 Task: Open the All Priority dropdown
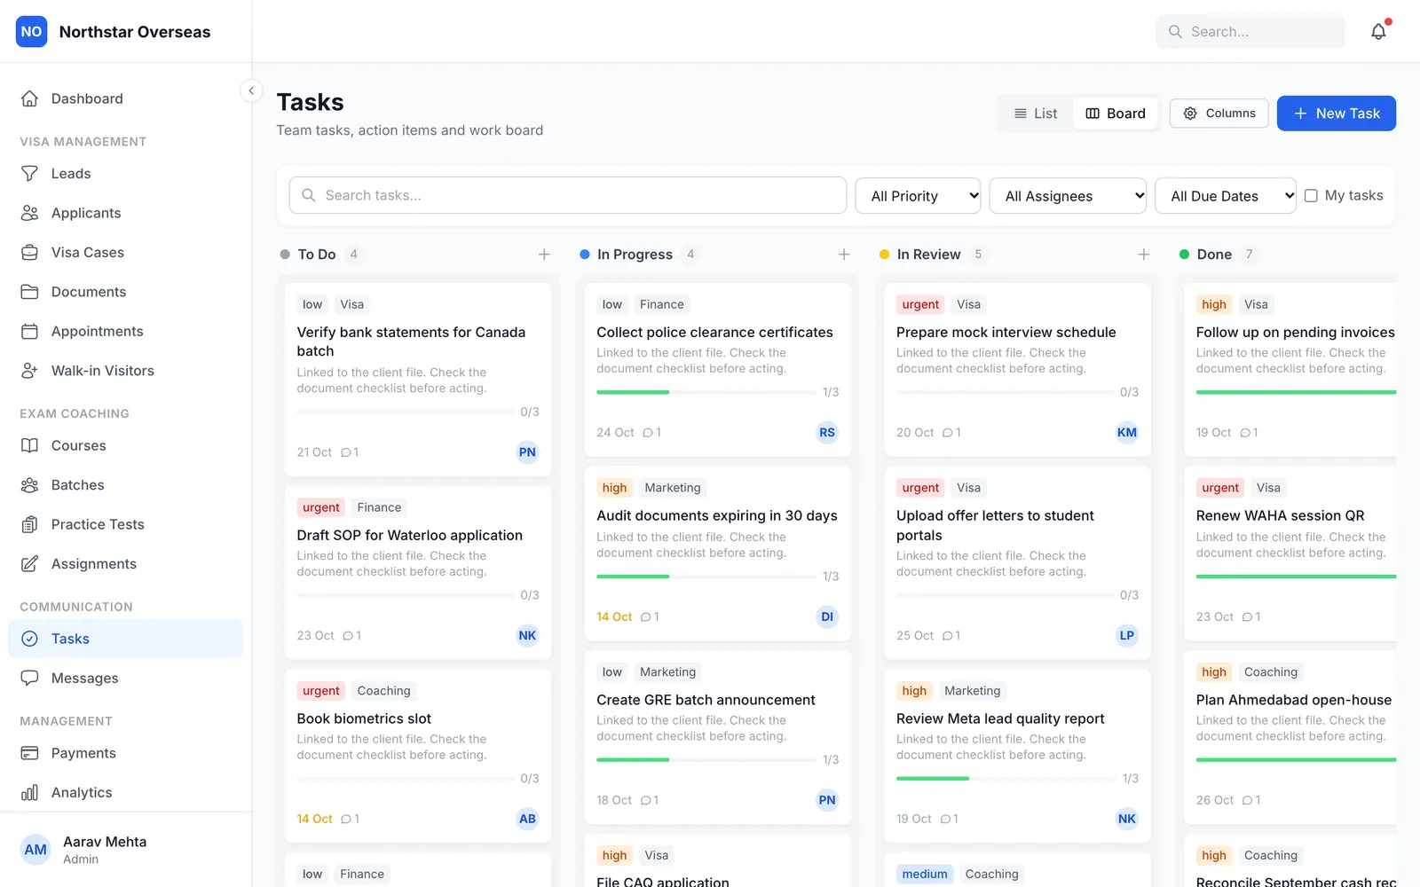pyautogui.click(x=918, y=196)
